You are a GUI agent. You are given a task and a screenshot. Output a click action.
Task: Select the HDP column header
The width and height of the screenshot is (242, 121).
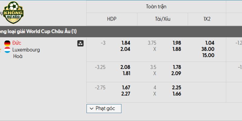tap(112, 19)
